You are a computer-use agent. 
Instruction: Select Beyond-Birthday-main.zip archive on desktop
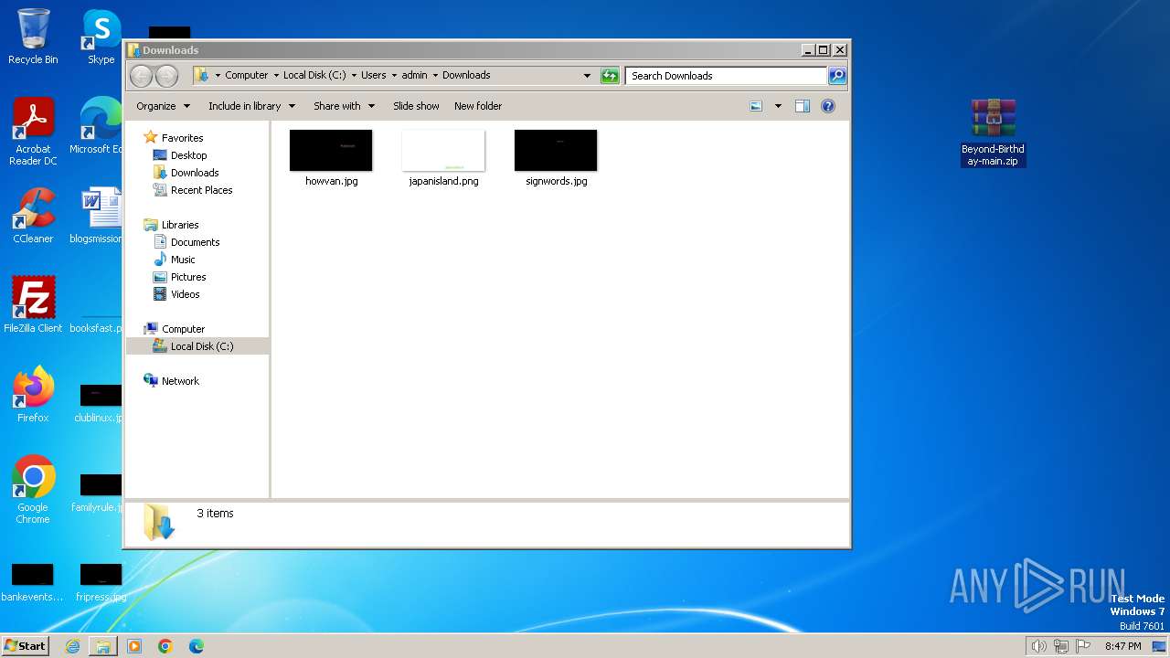(993, 133)
